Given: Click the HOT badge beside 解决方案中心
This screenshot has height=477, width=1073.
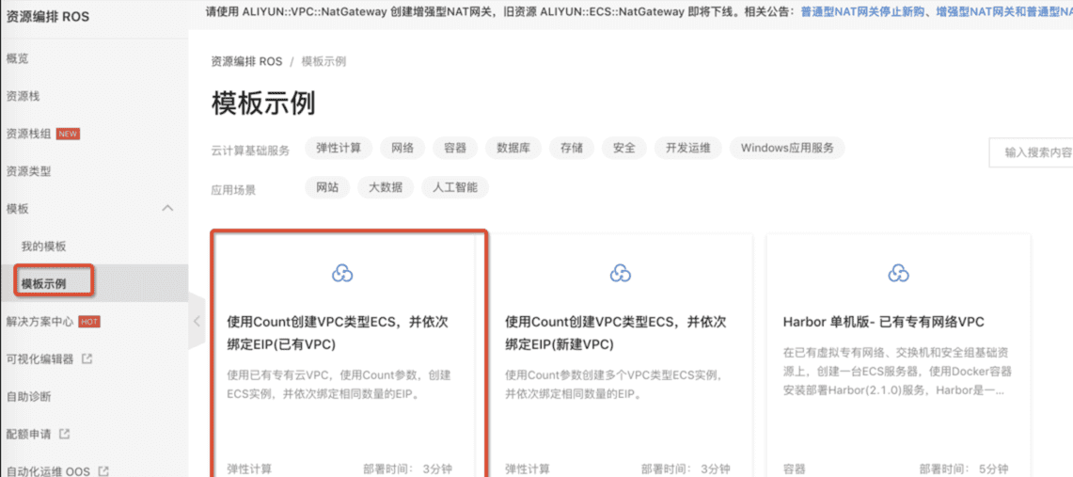Looking at the screenshot, I should click(x=89, y=321).
